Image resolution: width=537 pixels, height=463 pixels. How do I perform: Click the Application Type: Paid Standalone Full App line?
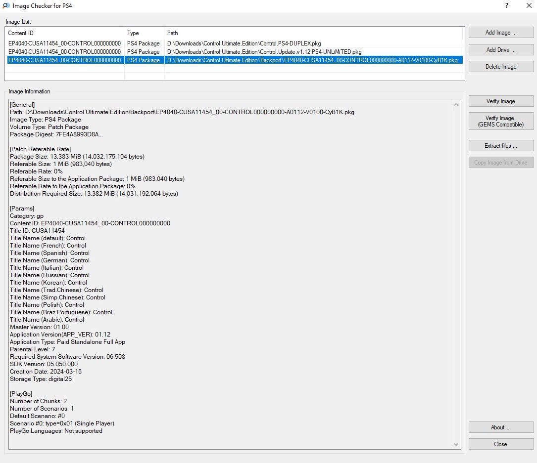(x=67, y=342)
